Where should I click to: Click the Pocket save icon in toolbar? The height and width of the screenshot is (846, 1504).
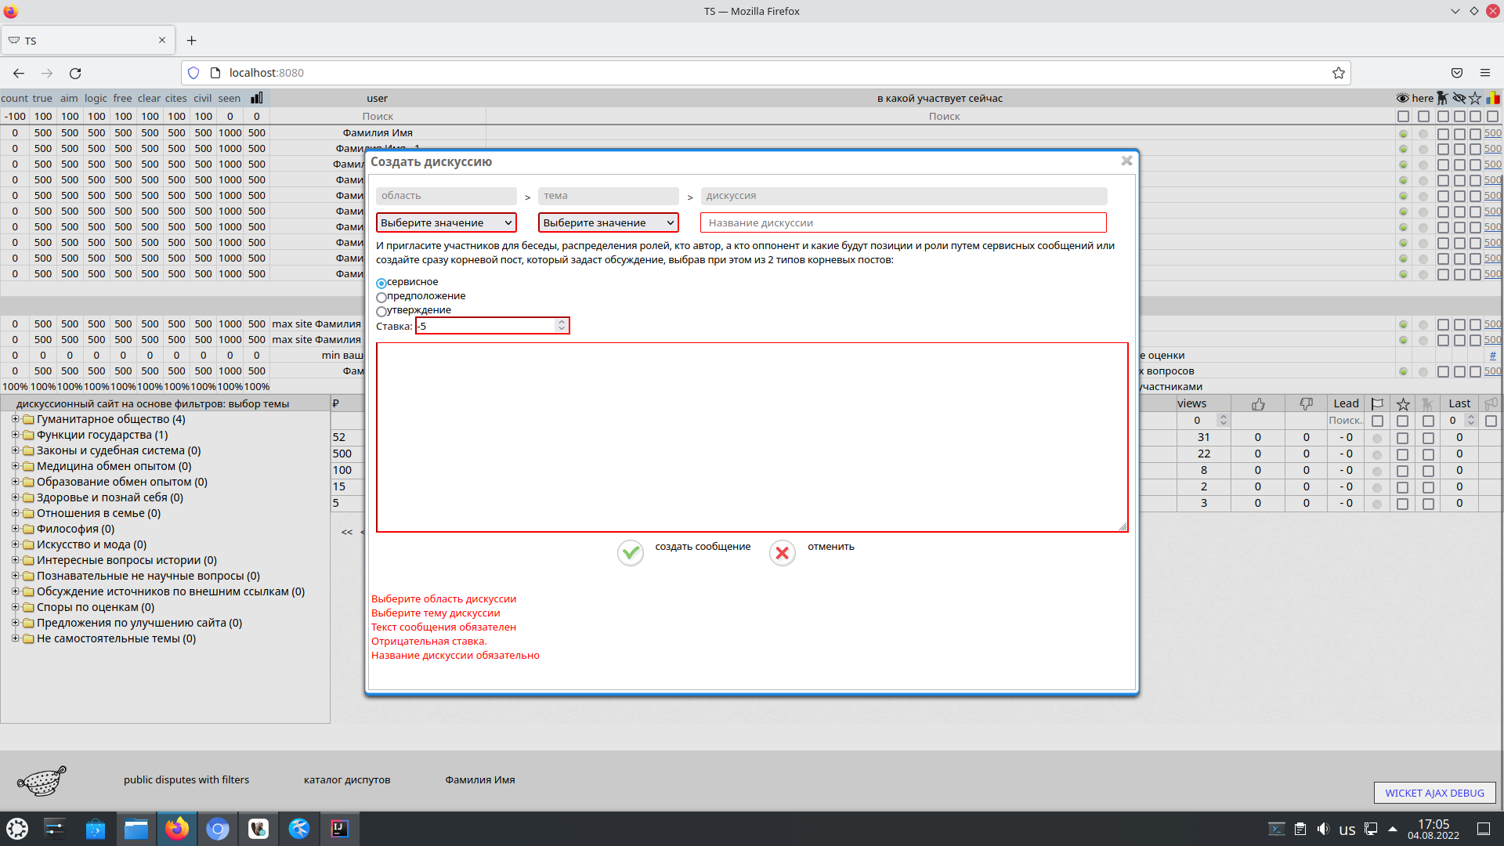pos(1457,73)
